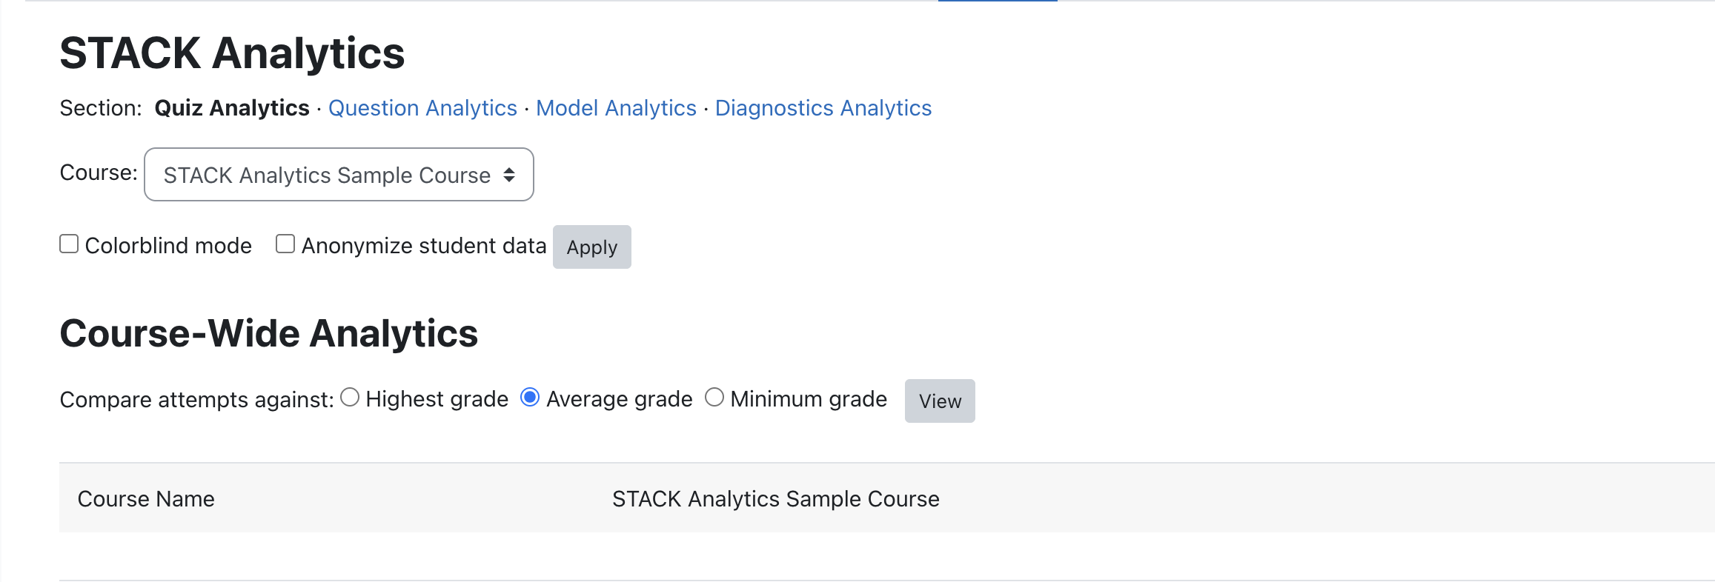Click the Colorblind mode label text

168,246
